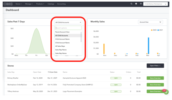Click the dropdown list scrollbar
Viewport: 172px width, 100px height.
pos(81,37)
